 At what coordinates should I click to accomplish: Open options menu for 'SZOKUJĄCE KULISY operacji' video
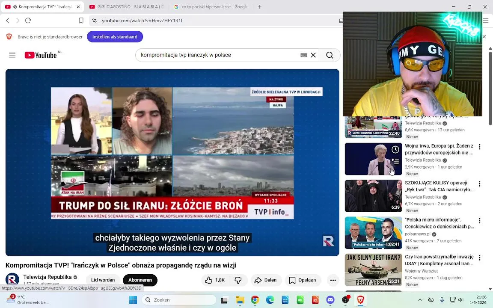click(479, 184)
